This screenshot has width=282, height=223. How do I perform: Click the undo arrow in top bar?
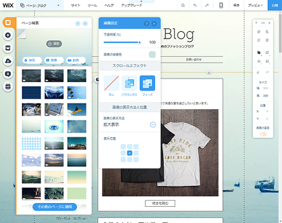click(195, 5)
